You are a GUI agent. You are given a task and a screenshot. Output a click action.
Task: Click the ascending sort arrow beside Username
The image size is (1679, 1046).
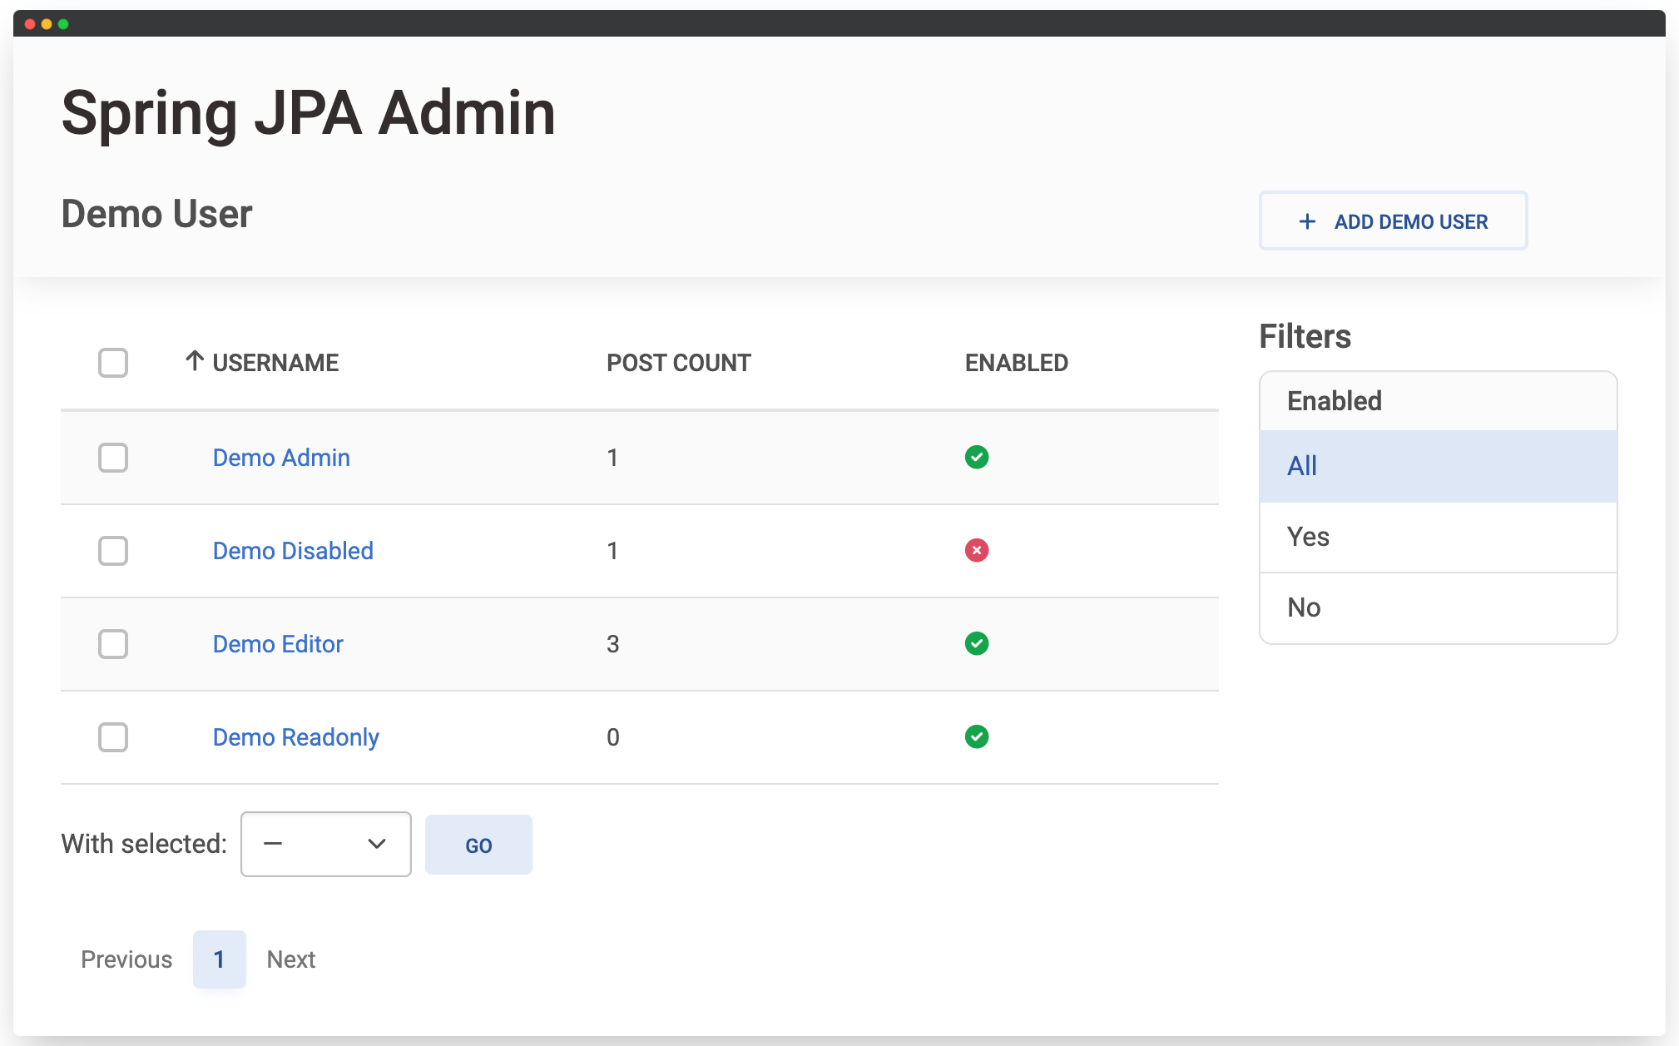(195, 361)
